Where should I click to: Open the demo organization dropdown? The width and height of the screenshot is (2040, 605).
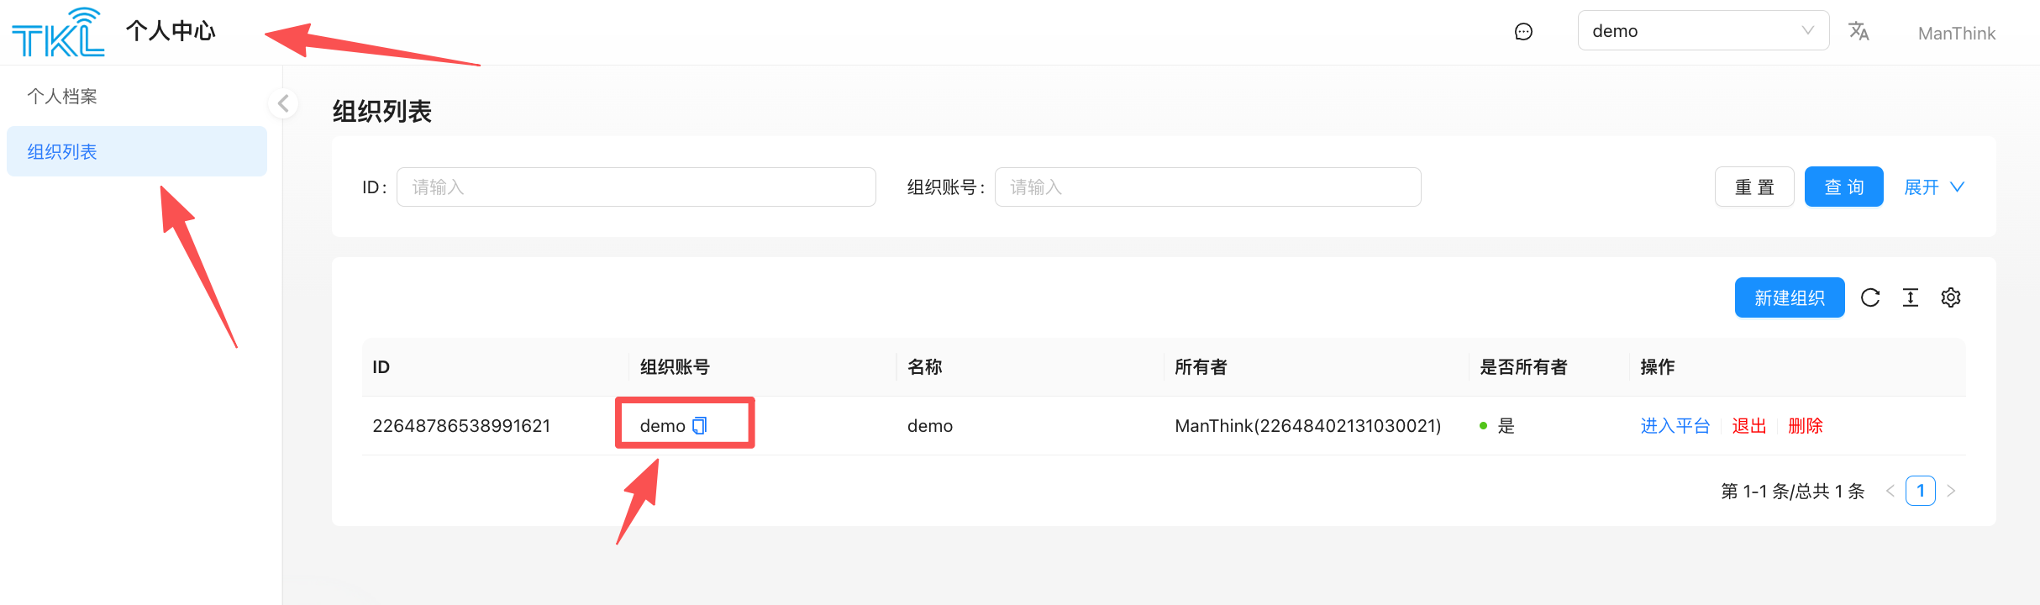1702,31
